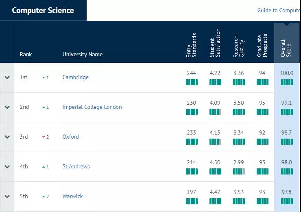This screenshot has width=301, height=212.
Task: Open the Cambridge university link
Action: click(75, 77)
